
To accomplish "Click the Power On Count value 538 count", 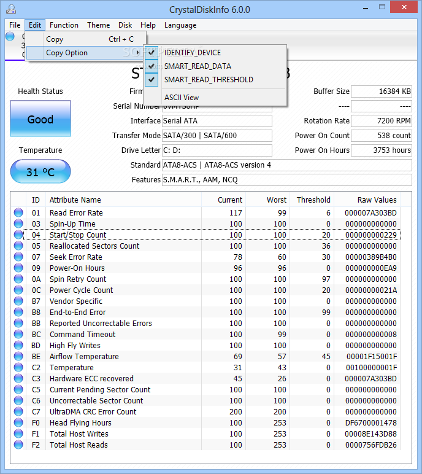I will point(382,136).
